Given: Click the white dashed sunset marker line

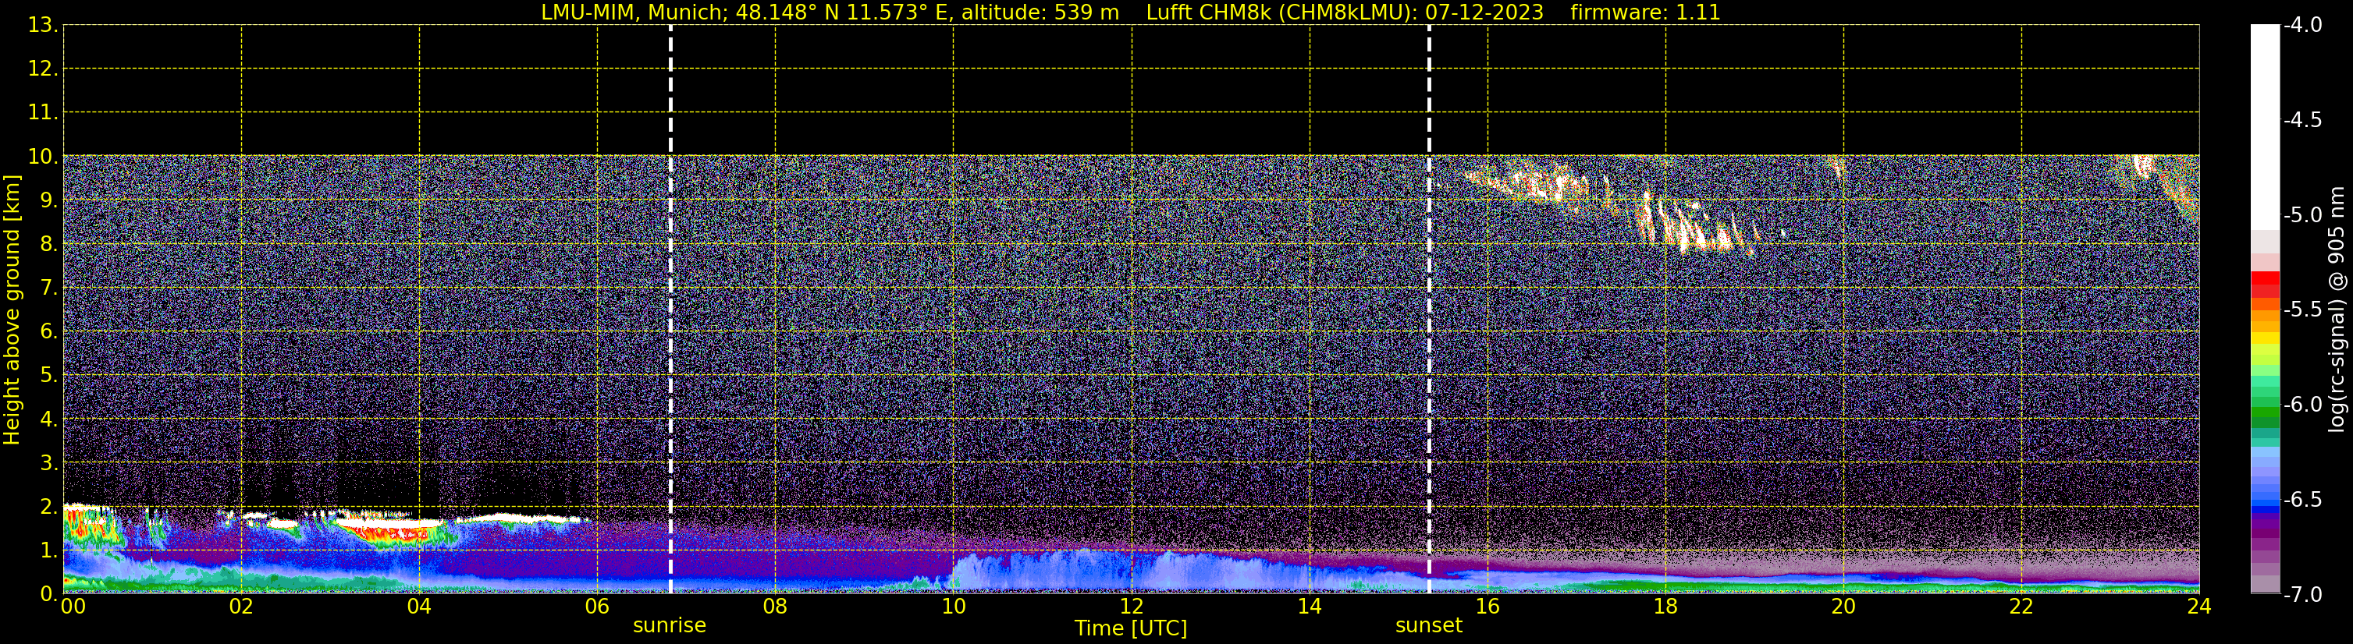Looking at the screenshot, I should (x=1430, y=310).
